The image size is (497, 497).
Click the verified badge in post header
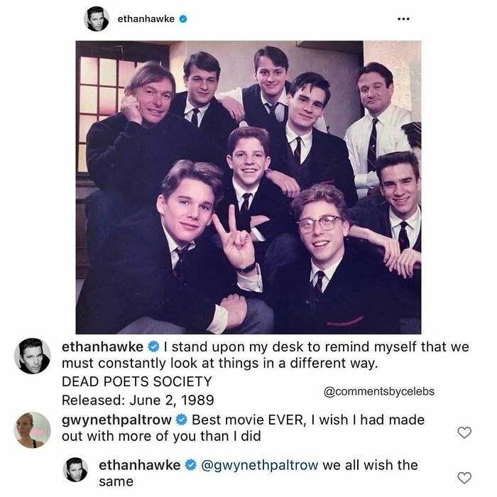tap(182, 20)
